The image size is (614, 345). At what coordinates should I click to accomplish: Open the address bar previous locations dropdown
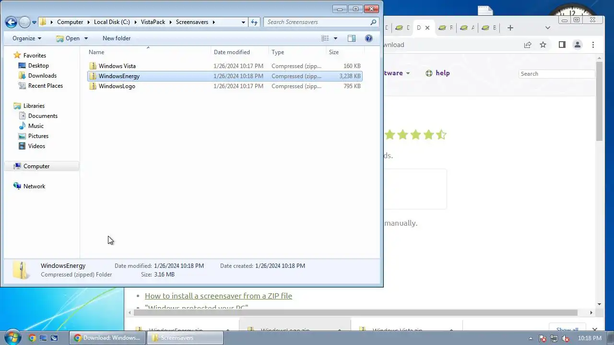tap(243, 22)
